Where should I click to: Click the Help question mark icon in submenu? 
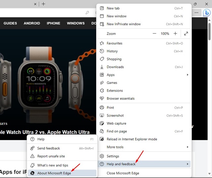[x=32, y=139]
